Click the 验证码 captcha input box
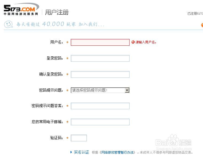Image resolution: width=203 pixels, height=156 pixels. coord(79,138)
